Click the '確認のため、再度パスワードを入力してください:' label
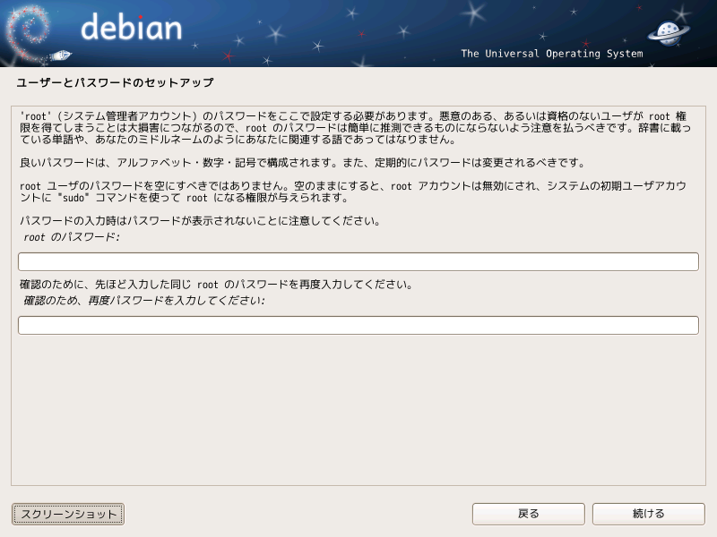Image resolution: width=717 pixels, height=537 pixels. 144,301
